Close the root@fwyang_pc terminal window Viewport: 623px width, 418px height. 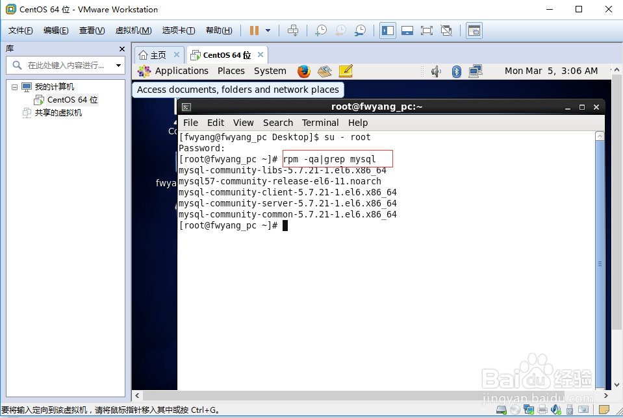[596, 107]
